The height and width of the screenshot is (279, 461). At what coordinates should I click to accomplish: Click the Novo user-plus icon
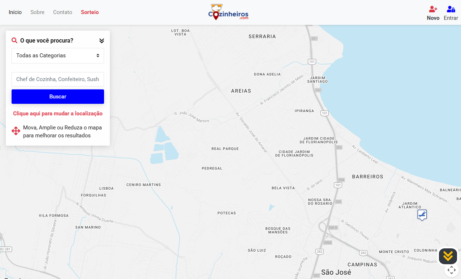tap(433, 9)
